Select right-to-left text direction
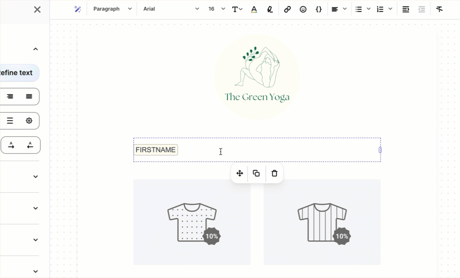Screen dimensions: 460x278 point(30,145)
